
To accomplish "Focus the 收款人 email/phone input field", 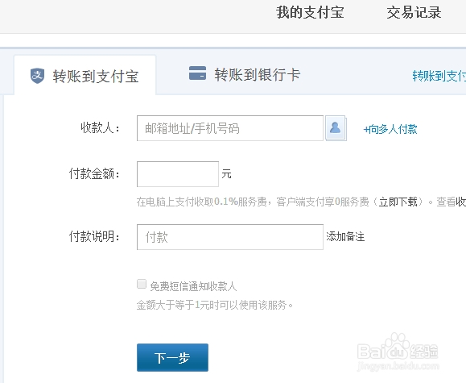I will [230, 128].
